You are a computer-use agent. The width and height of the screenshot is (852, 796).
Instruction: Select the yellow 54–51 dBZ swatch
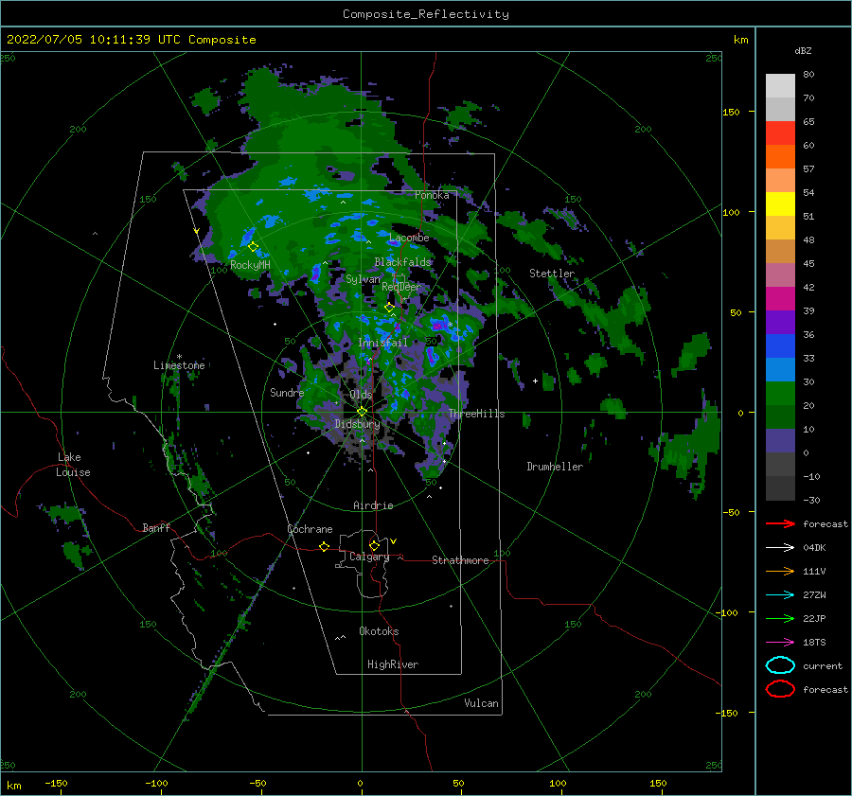780,204
